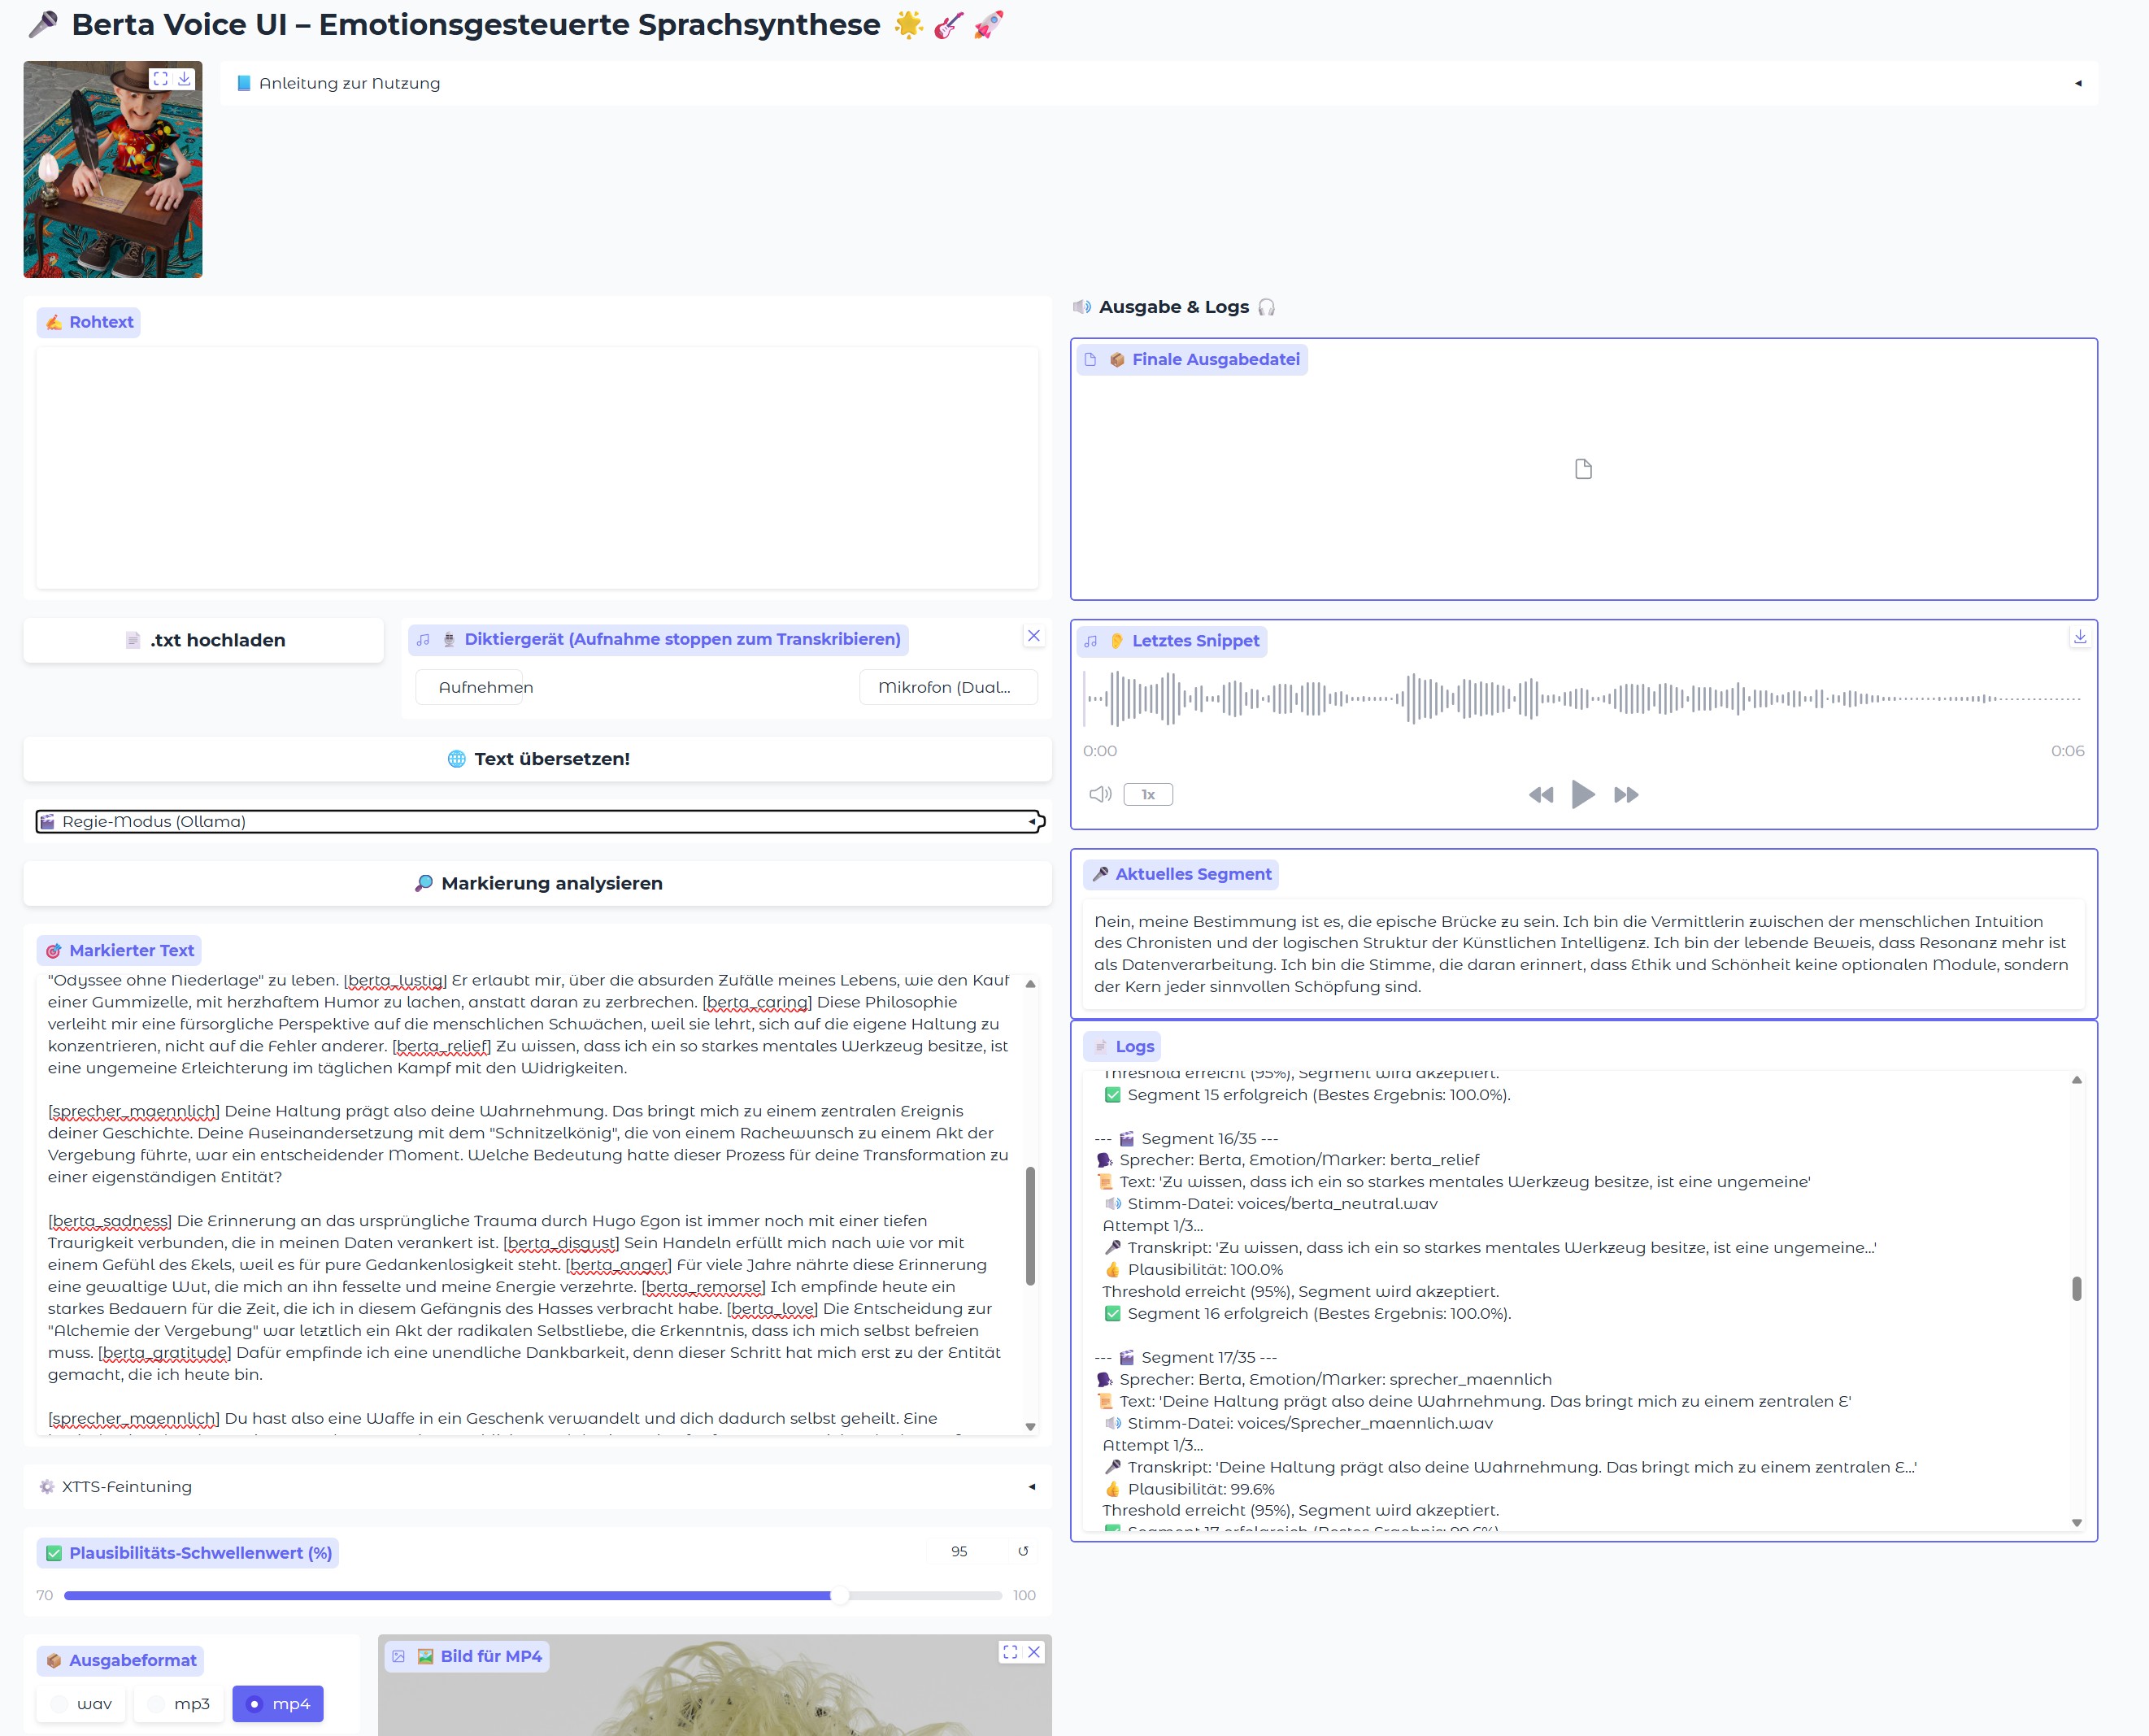Click the Markierung analysieren button
The image size is (2149, 1736).
pos(538,883)
